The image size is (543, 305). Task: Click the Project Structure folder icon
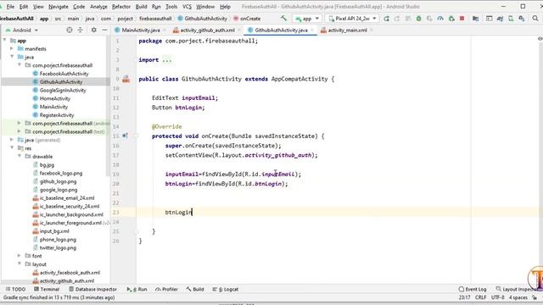[x=475, y=19]
